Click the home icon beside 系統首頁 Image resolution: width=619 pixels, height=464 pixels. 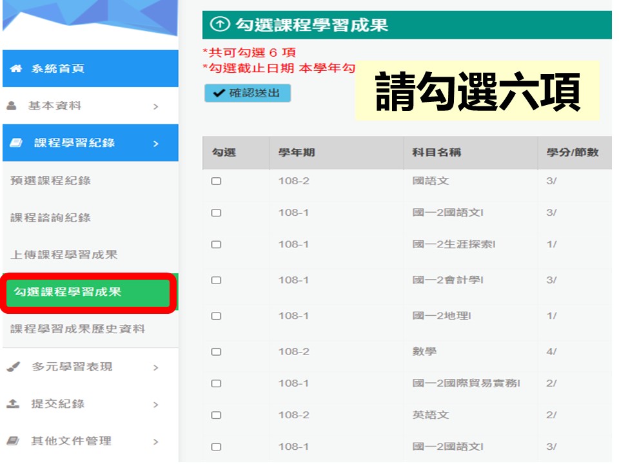[15, 69]
